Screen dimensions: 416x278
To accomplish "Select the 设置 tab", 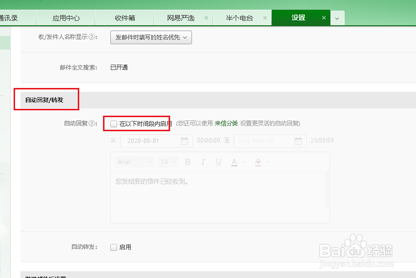I will point(298,18).
